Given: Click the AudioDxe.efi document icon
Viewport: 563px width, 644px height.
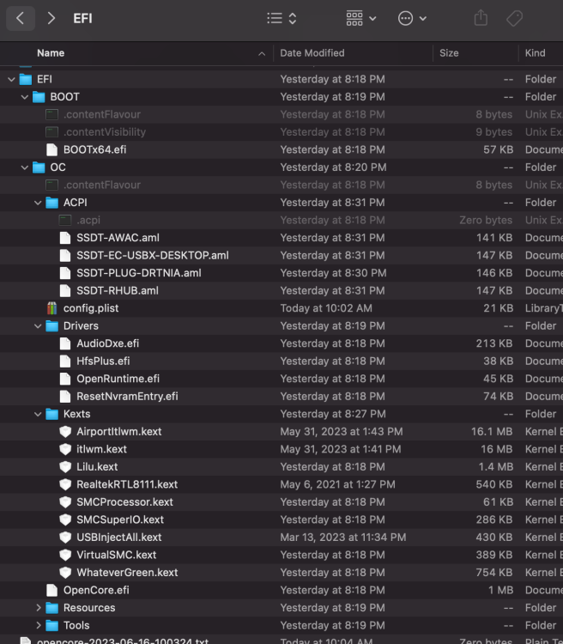Looking at the screenshot, I should pos(65,343).
